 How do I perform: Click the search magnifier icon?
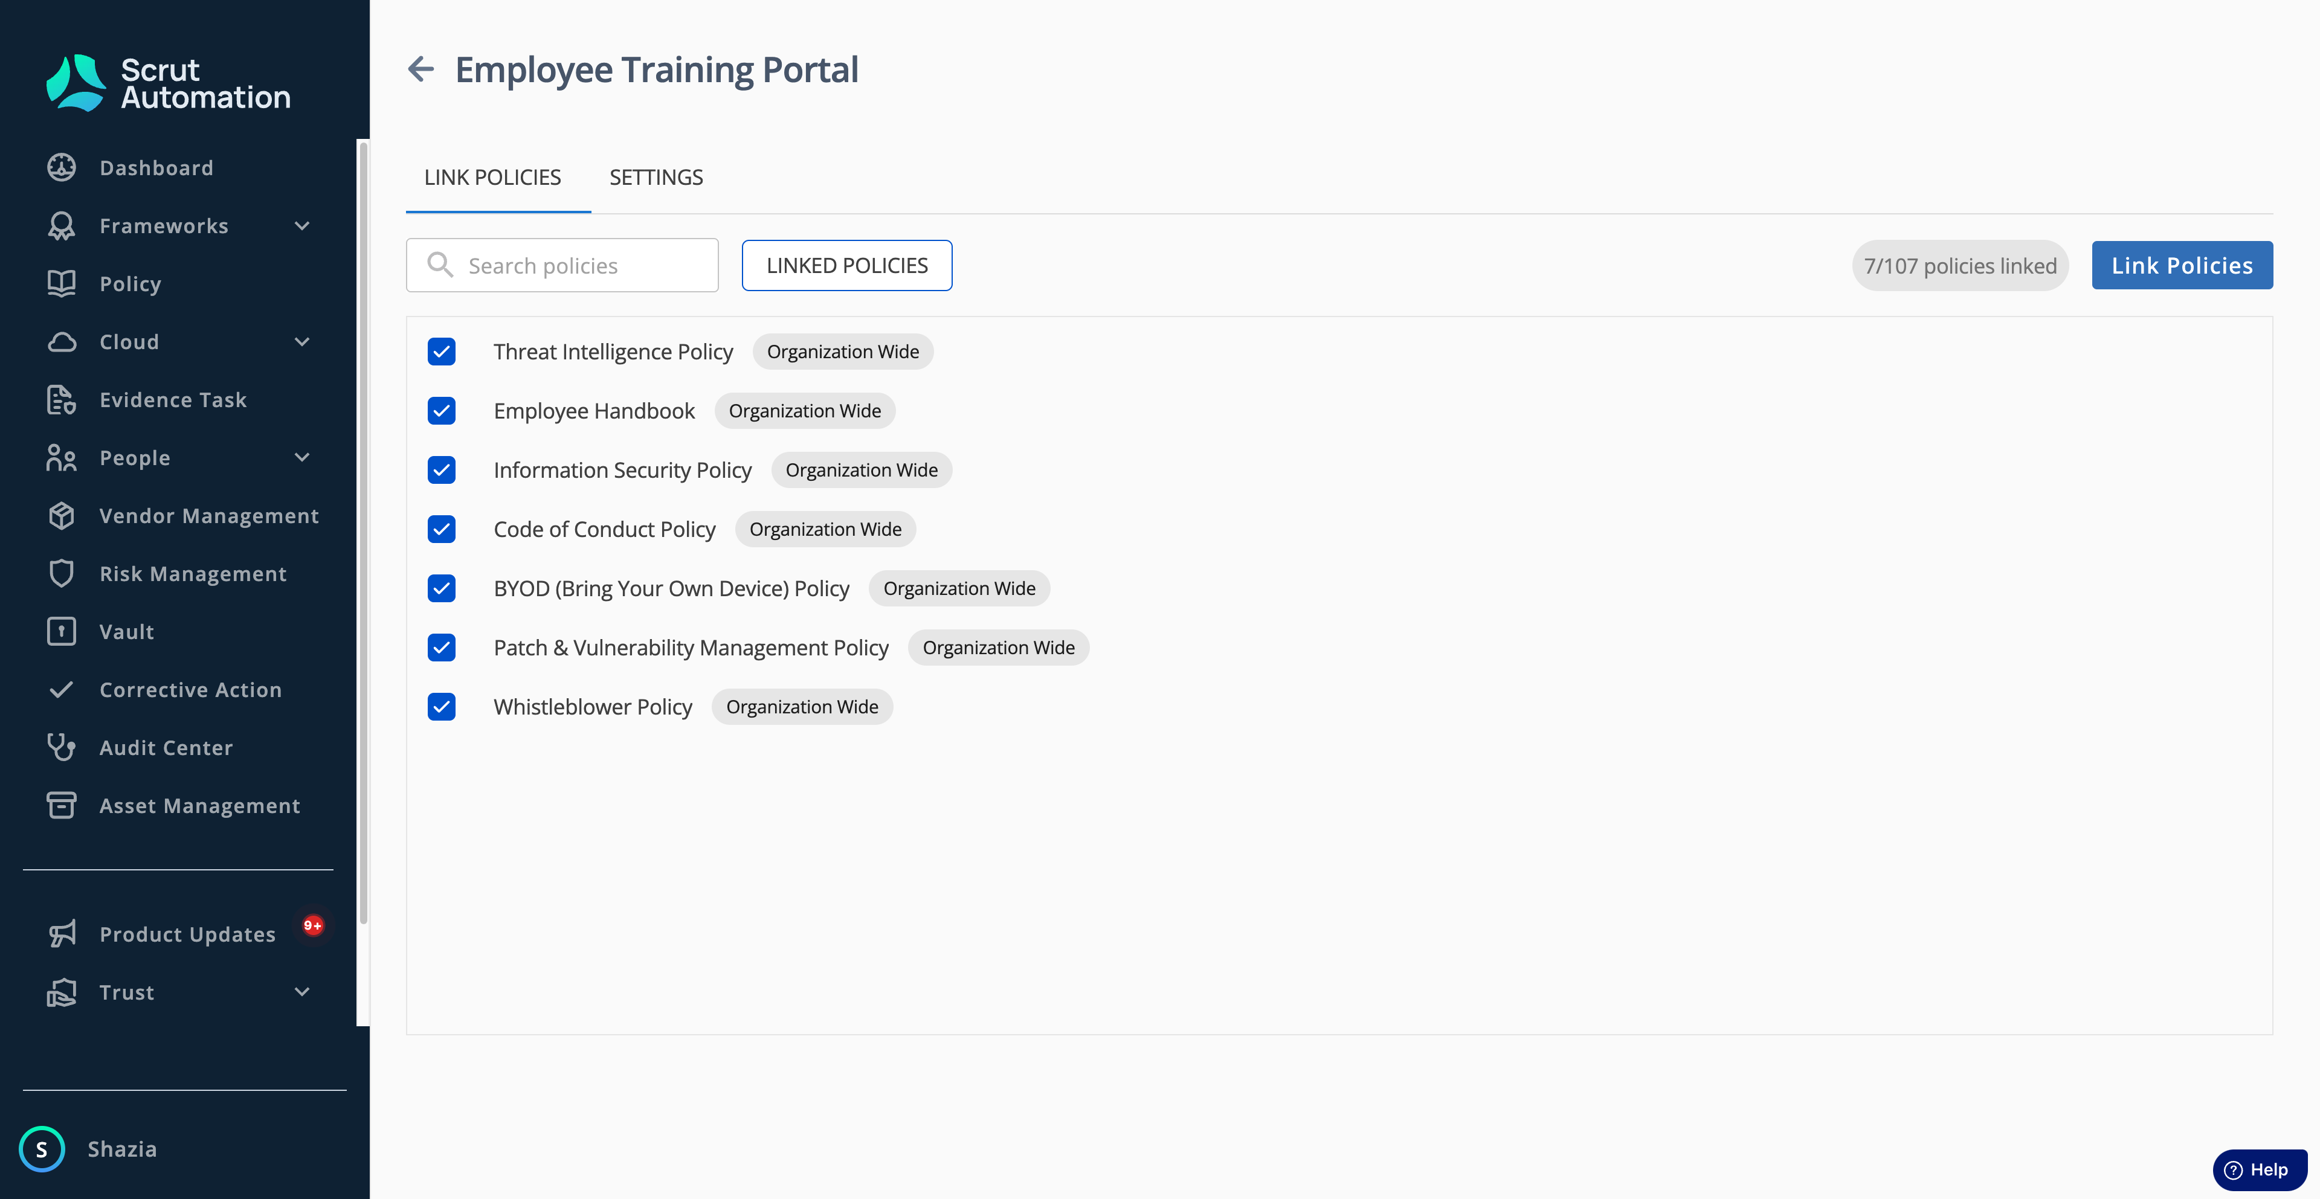439,265
